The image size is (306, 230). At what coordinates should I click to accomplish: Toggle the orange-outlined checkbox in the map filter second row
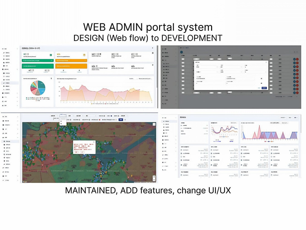[x=116, y=120]
